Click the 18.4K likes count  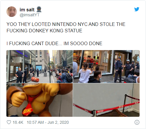point(18,122)
